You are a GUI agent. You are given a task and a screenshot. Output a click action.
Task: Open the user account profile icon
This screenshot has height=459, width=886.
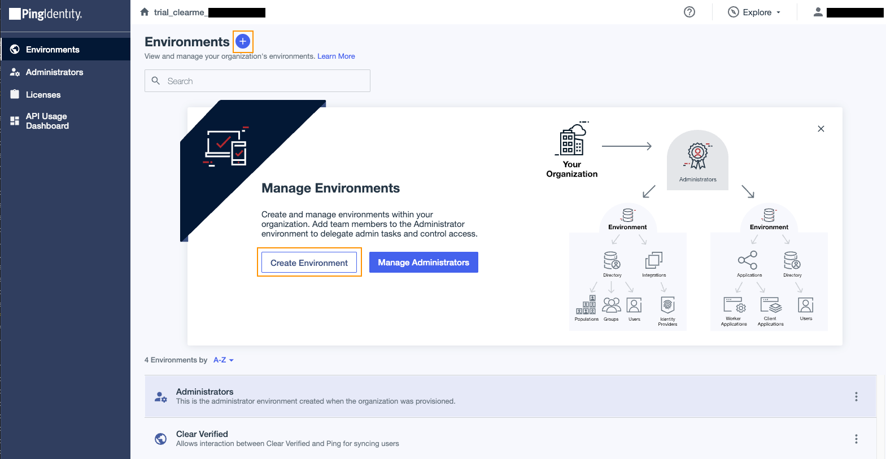tap(818, 12)
